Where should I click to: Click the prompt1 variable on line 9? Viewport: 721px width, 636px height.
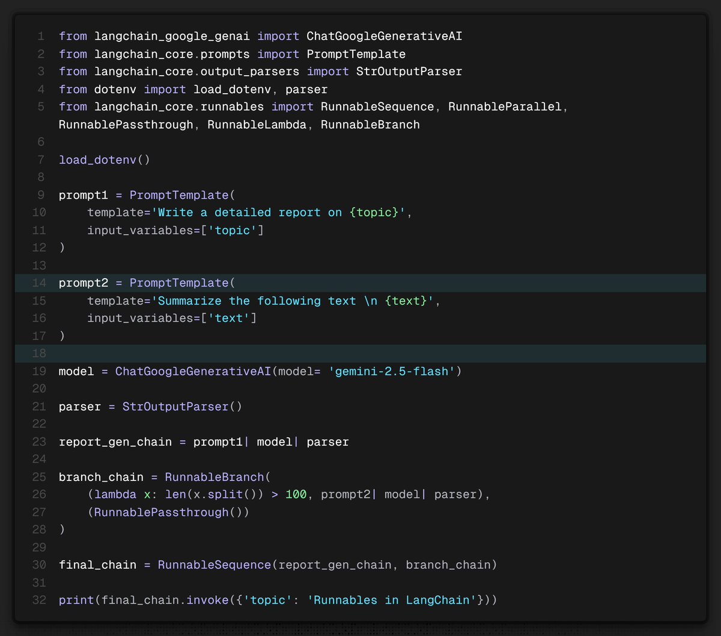point(84,195)
